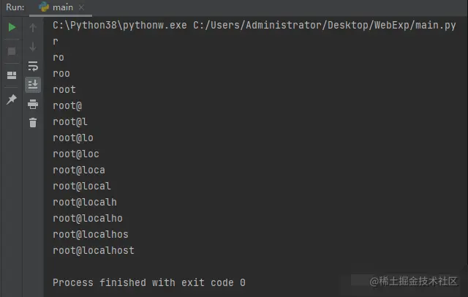Click the 'Process finished with exit code 0' line

coord(149,282)
